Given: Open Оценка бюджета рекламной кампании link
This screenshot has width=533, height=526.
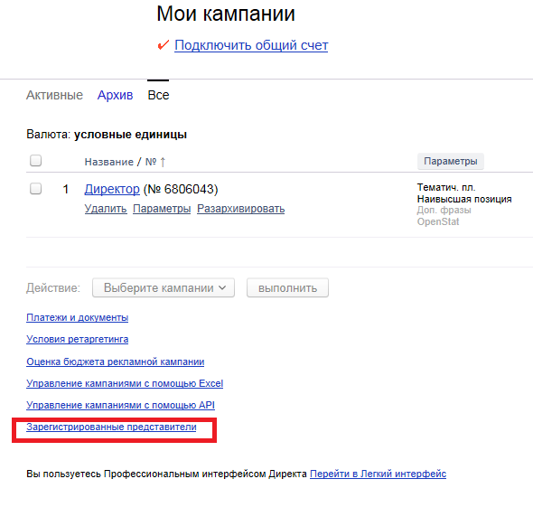Looking at the screenshot, I should 116,362.
